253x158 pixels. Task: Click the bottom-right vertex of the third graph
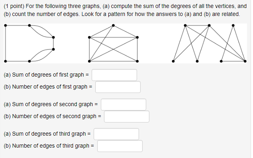coord(245,61)
